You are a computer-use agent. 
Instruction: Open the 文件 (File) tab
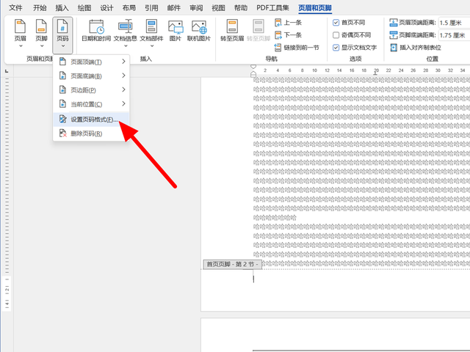[x=15, y=7]
